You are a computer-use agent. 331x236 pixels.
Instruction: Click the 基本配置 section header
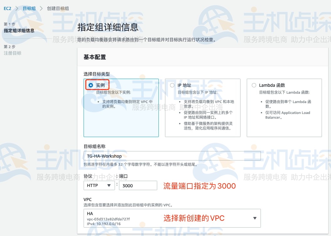[x=95, y=57]
